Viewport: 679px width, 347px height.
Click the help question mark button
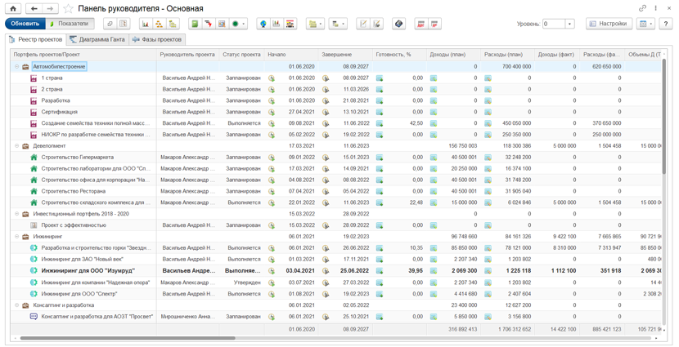pyautogui.click(x=665, y=24)
